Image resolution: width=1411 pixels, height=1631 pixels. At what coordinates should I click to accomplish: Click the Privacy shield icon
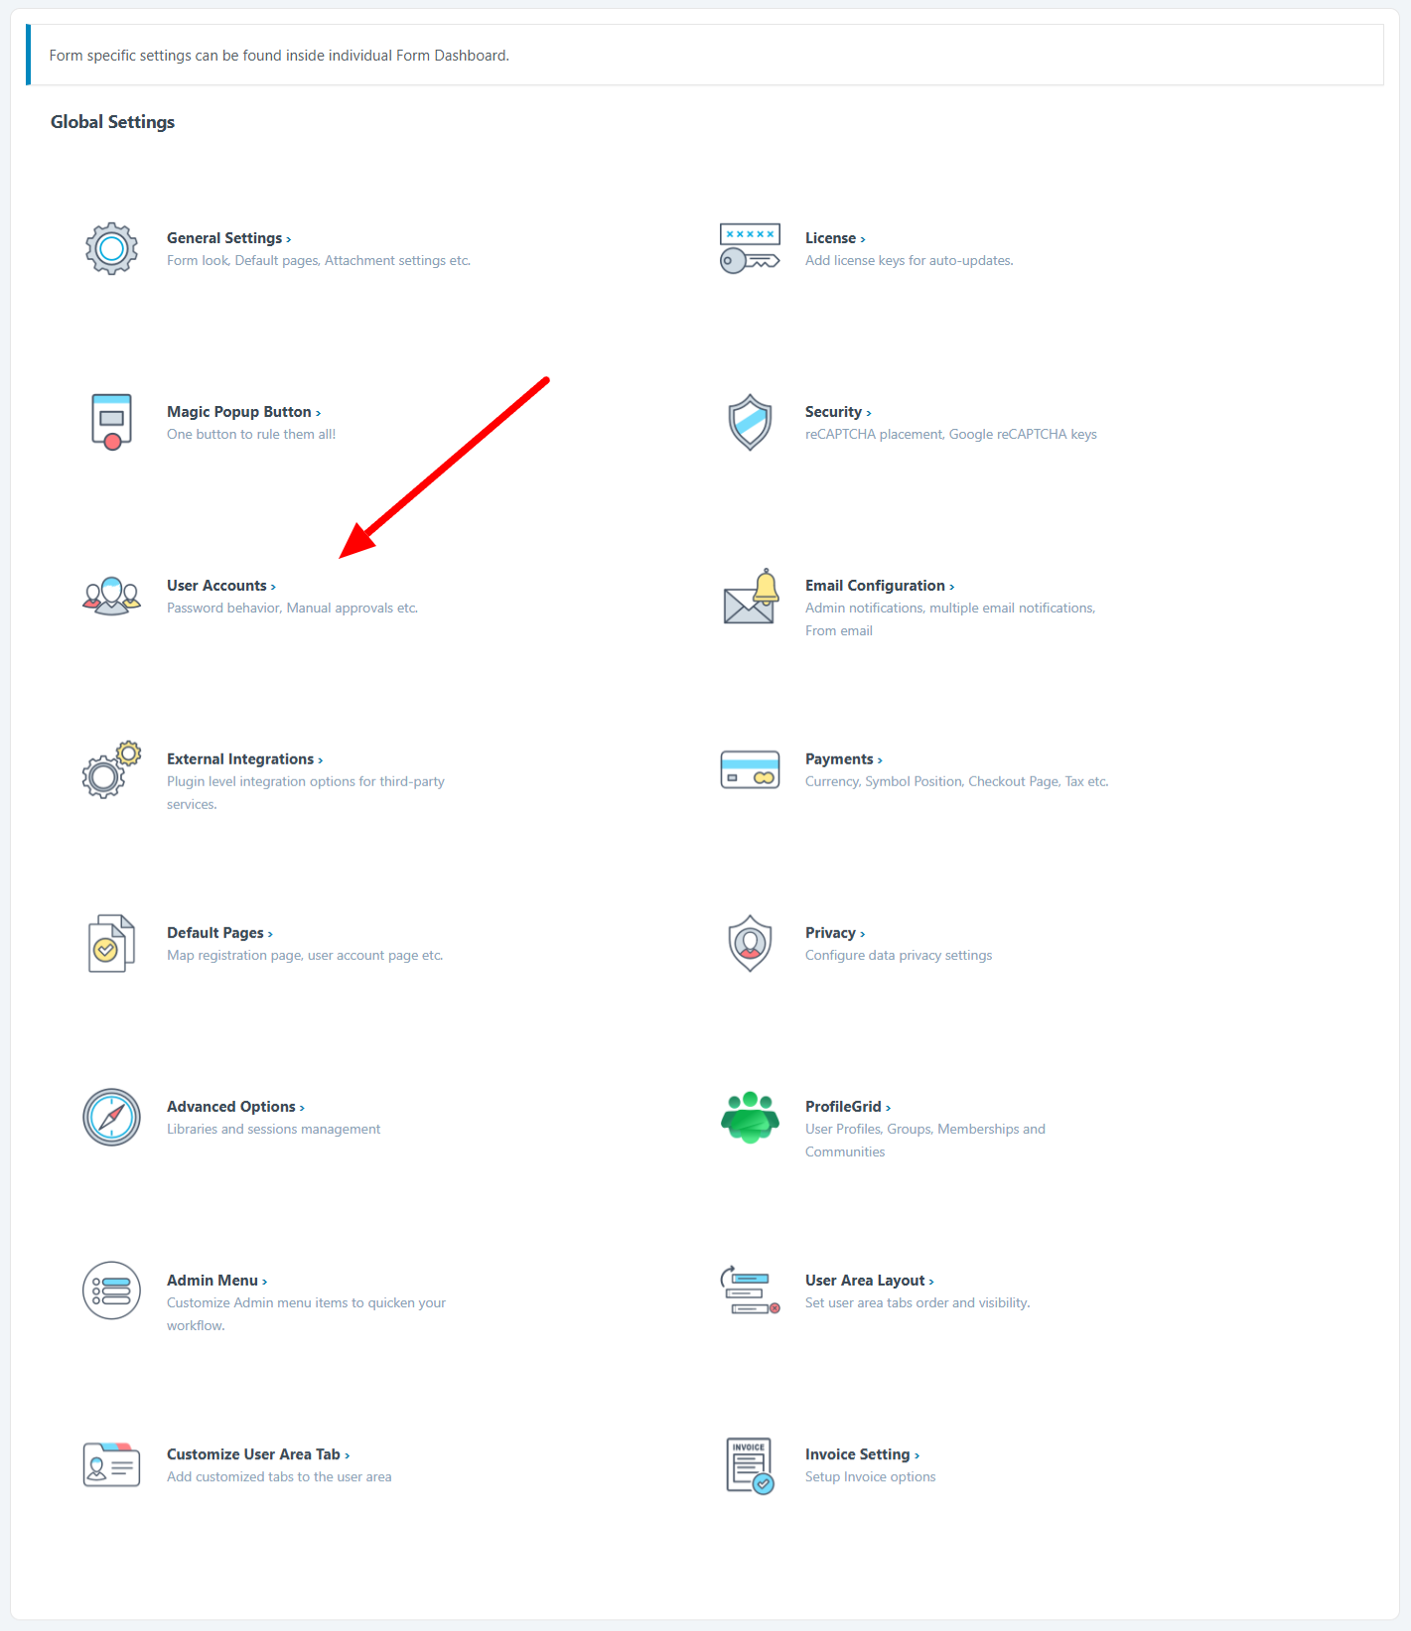750,943
